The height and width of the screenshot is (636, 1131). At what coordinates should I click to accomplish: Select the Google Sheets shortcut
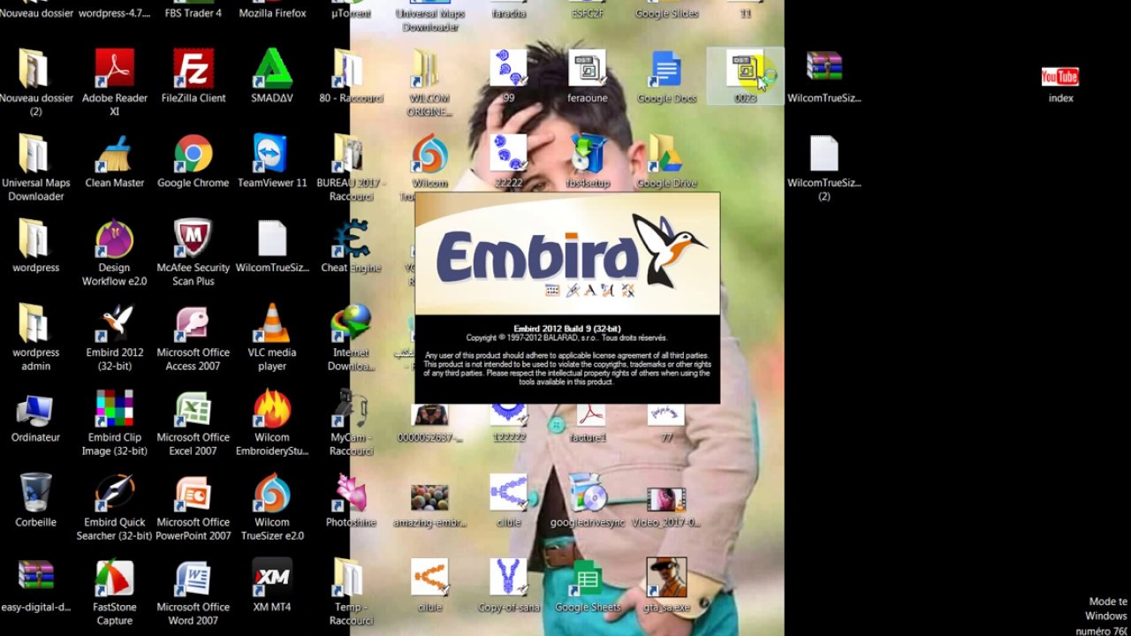click(588, 586)
